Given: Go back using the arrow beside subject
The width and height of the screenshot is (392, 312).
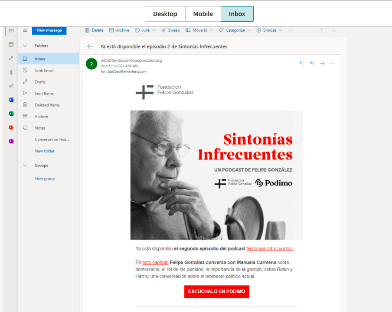Looking at the screenshot, I should pyautogui.click(x=90, y=46).
